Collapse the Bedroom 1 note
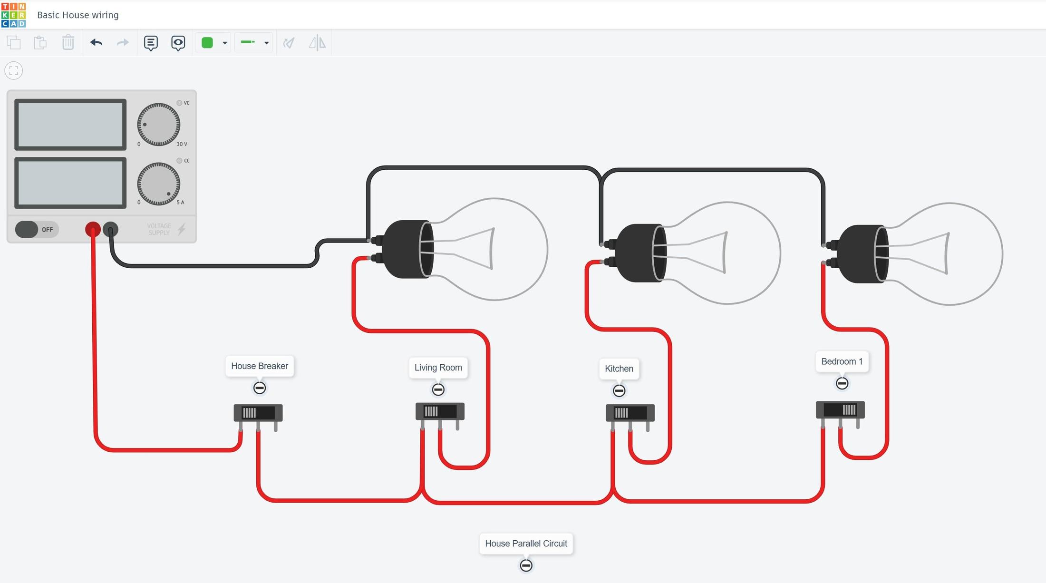 coord(842,383)
